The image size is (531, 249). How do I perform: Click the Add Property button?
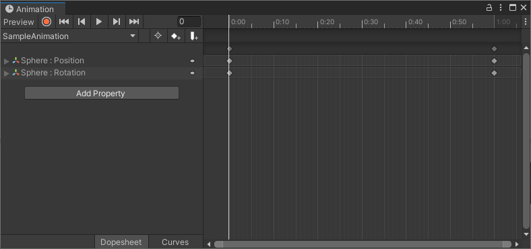click(x=102, y=94)
